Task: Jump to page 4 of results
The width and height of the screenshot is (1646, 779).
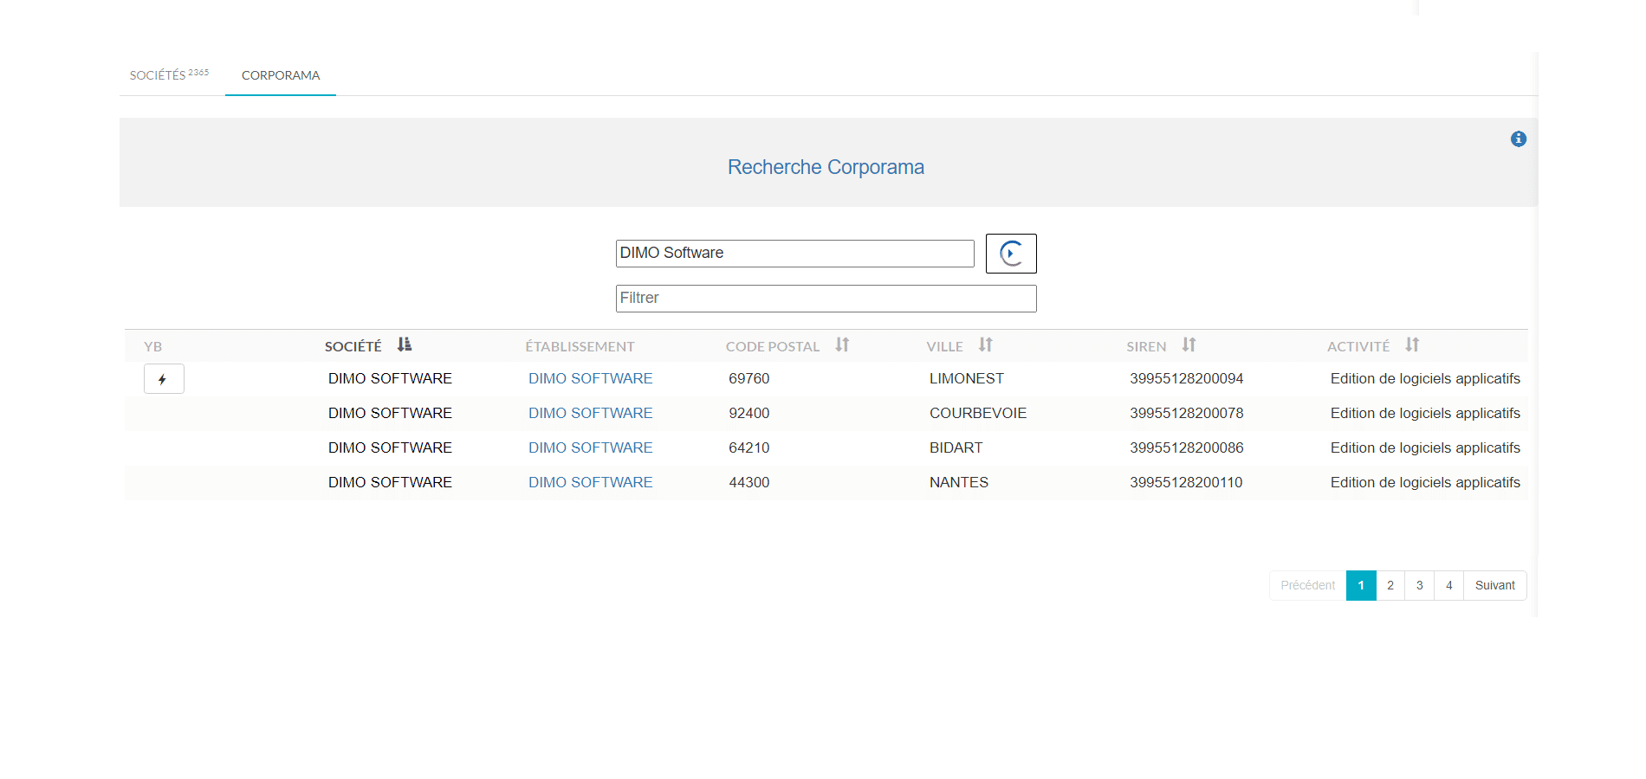Action: click(x=1448, y=586)
